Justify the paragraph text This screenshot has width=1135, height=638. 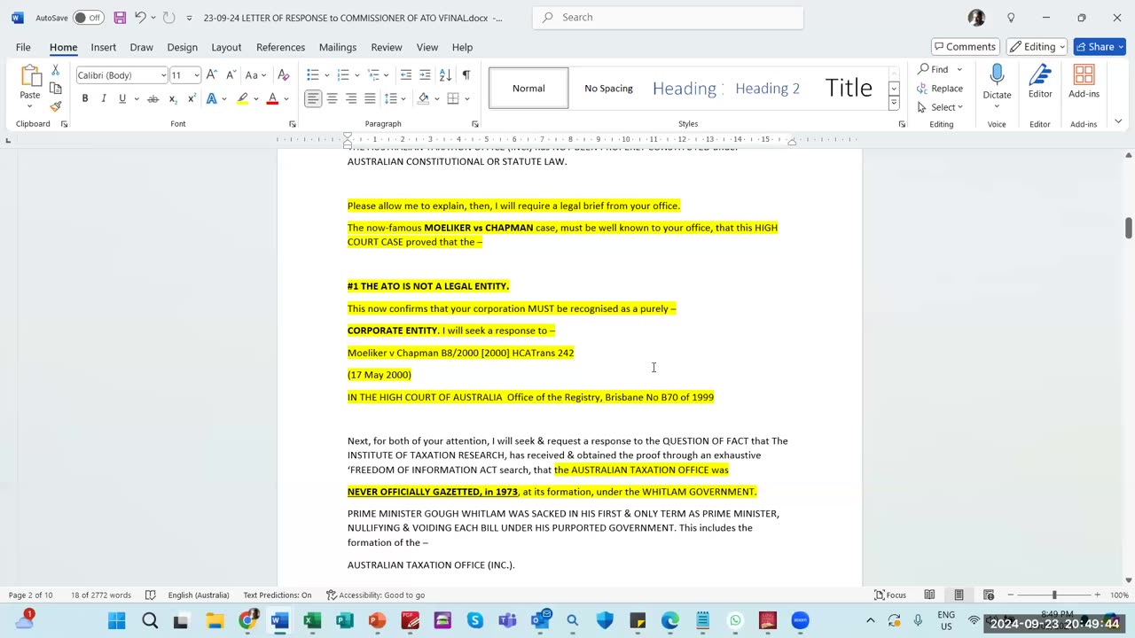(x=370, y=98)
